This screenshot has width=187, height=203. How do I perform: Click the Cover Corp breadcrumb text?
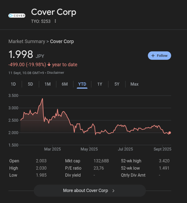click(62, 41)
